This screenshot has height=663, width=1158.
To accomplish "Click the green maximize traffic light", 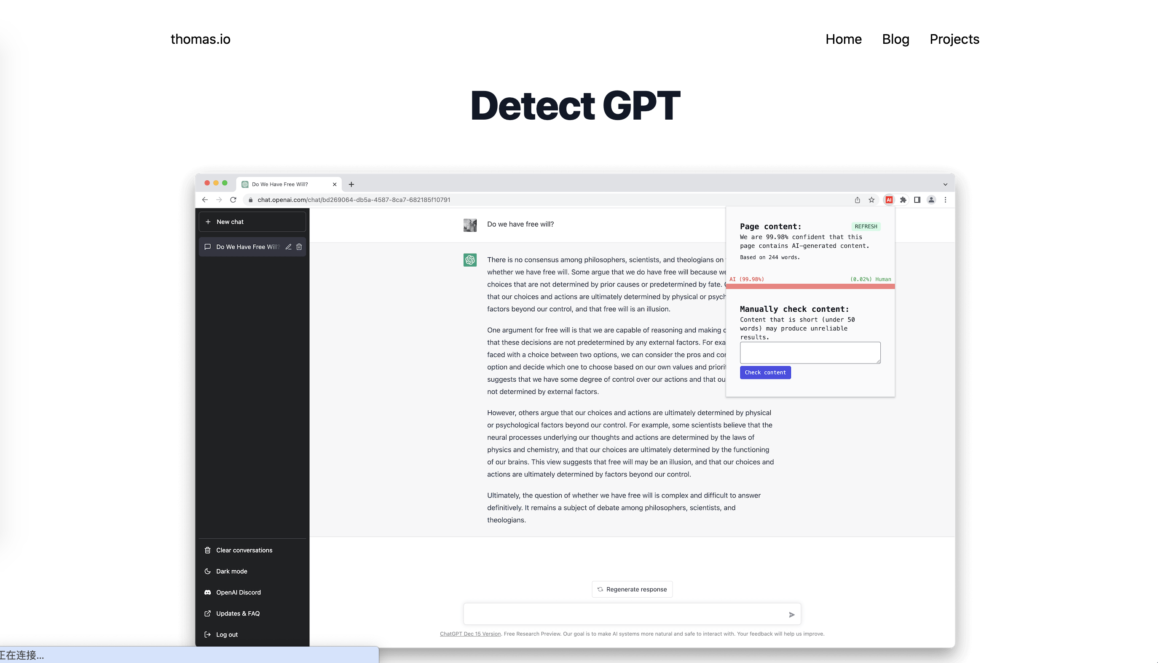I will tap(225, 183).
